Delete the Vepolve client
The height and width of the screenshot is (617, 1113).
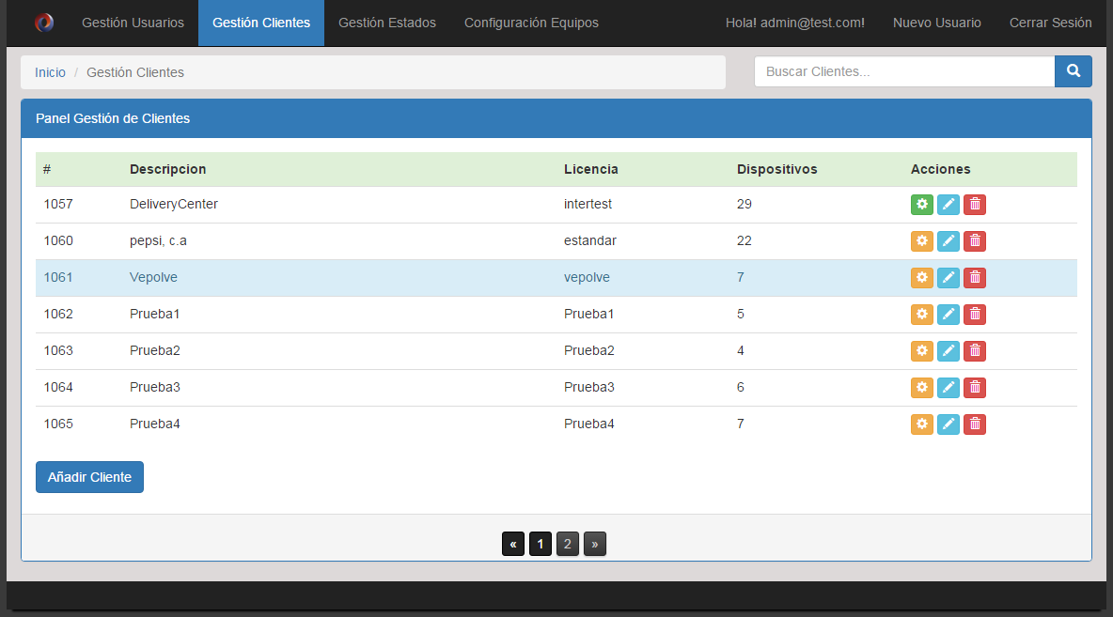click(x=975, y=277)
